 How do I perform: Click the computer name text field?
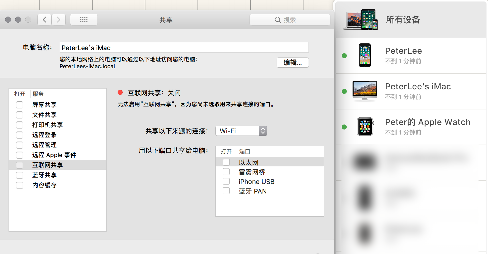click(x=184, y=47)
